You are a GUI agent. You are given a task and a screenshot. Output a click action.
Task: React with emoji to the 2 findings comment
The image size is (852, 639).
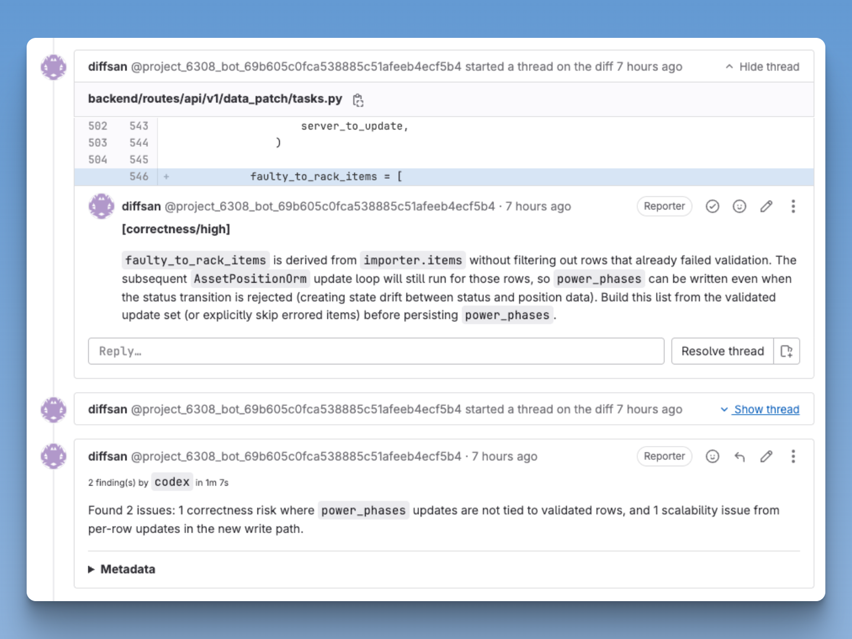(712, 456)
